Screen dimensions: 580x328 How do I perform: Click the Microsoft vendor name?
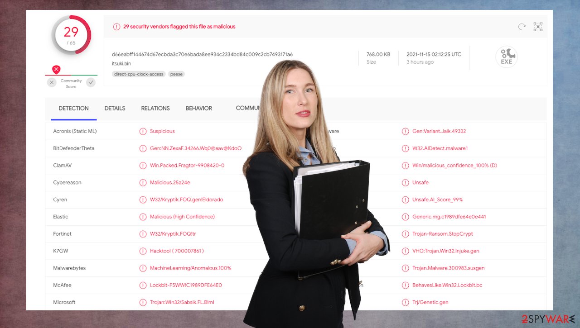click(x=64, y=302)
